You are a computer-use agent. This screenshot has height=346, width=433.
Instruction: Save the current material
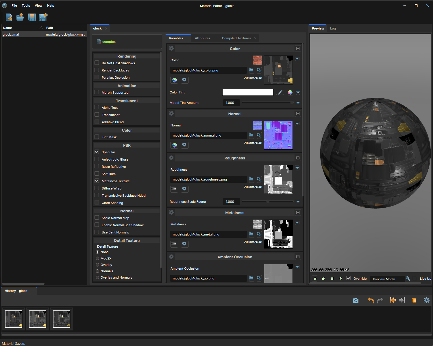pos(32,17)
